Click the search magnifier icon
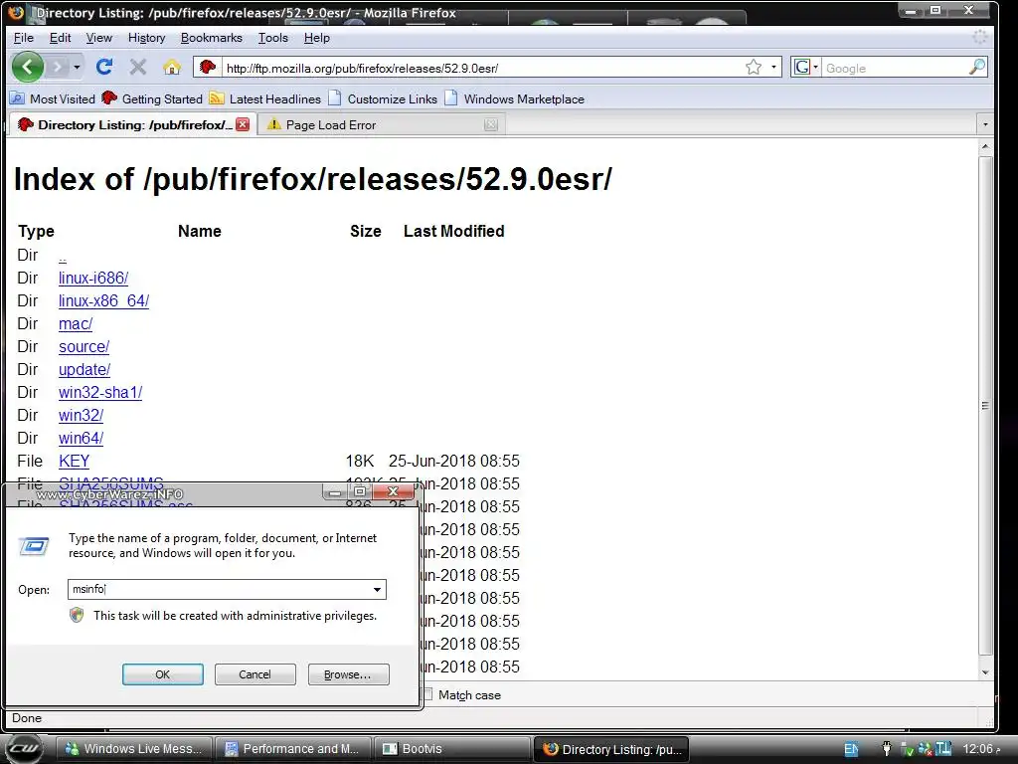The image size is (1018, 764). point(977,67)
